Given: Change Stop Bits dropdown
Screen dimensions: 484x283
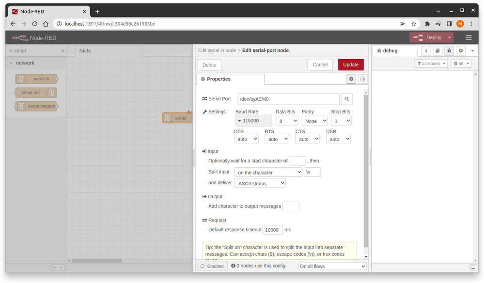Looking at the screenshot, I should point(341,121).
